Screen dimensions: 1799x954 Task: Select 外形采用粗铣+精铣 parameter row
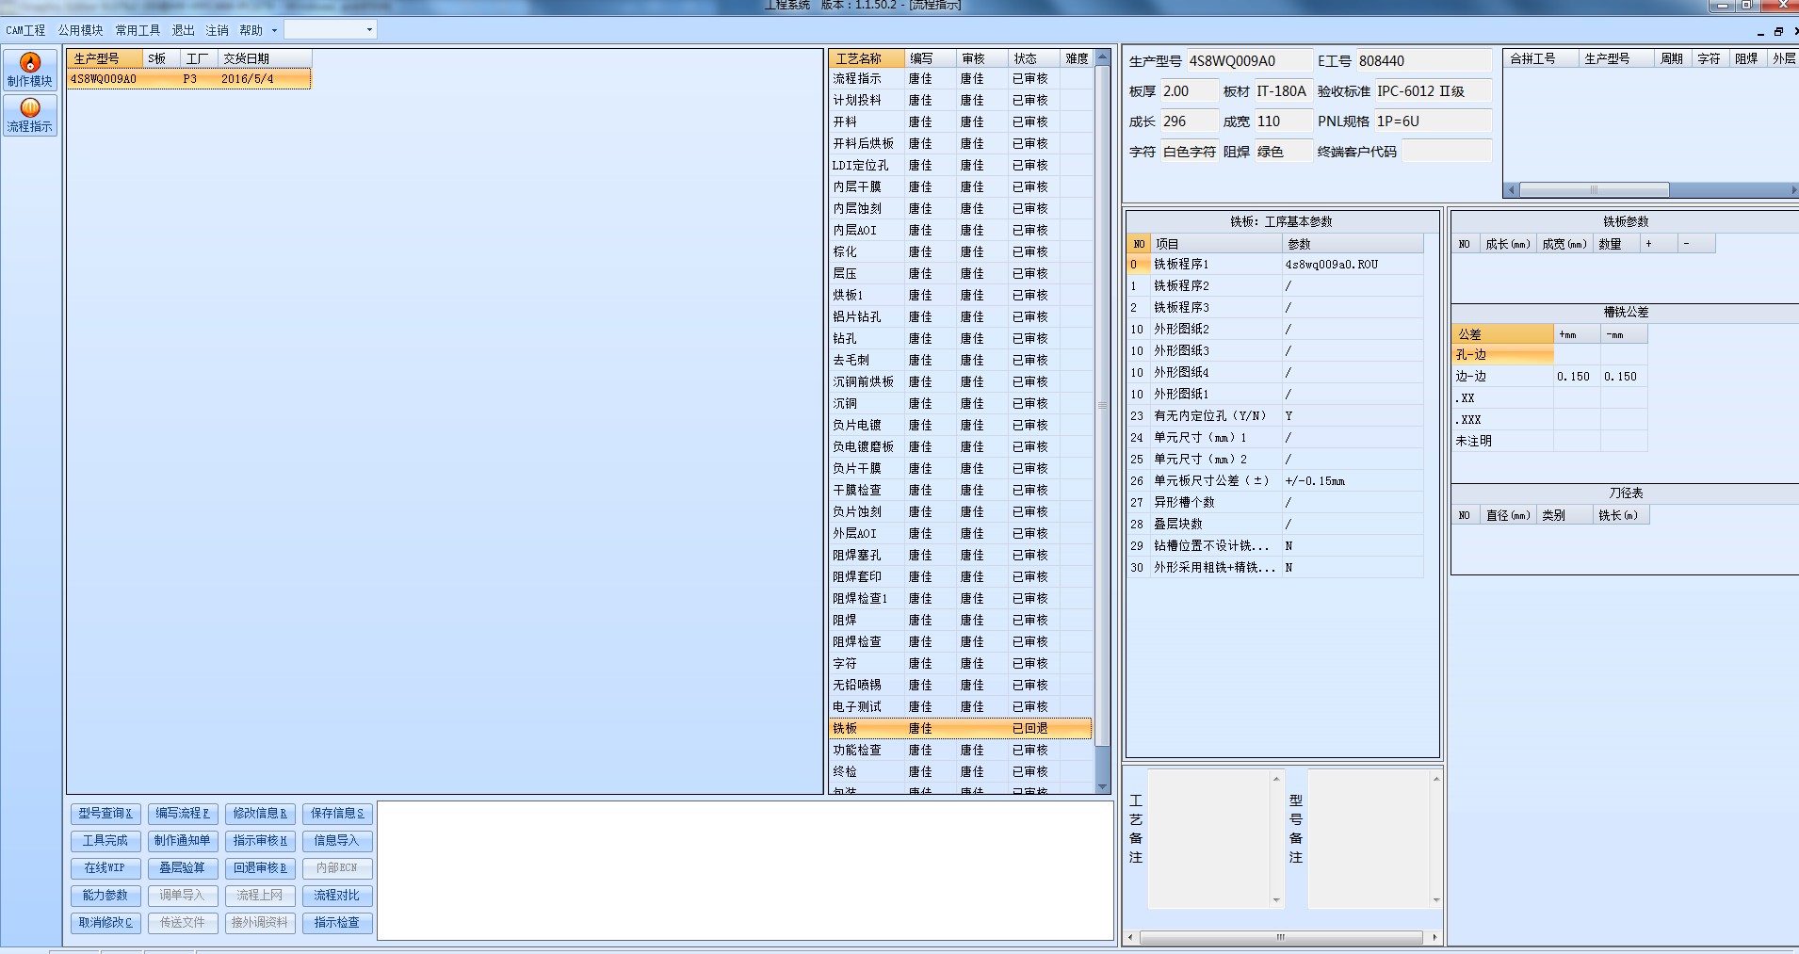tap(1275, 568)
